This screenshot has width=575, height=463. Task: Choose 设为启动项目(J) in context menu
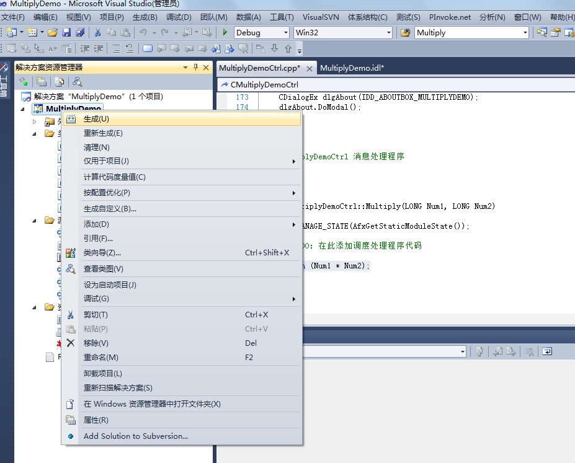click(x=182, y=285)
